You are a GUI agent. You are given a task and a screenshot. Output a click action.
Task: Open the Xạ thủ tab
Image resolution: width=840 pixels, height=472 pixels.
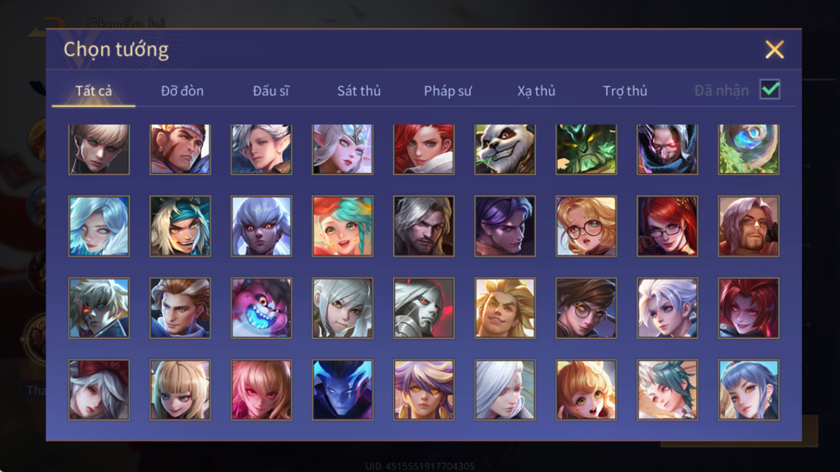tap(536, 91)
